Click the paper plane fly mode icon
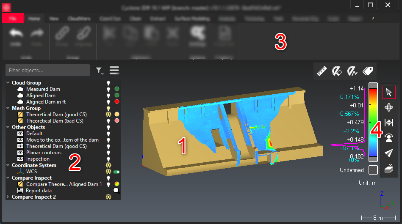Image resolution: width=402 pixels, height=224 pixels. tap(389, 153)
